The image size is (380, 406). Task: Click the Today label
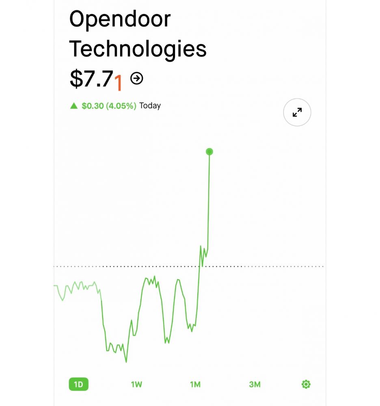coord(150,106)
